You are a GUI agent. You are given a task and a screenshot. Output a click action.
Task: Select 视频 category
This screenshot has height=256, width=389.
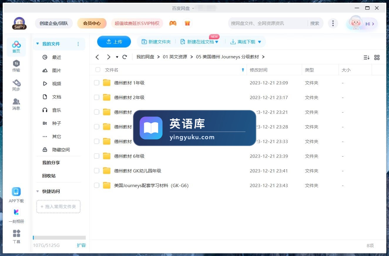pos(57,84)
